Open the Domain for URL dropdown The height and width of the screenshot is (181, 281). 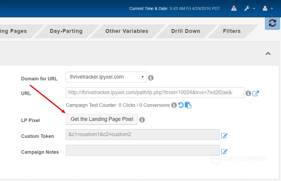point(106,77)
